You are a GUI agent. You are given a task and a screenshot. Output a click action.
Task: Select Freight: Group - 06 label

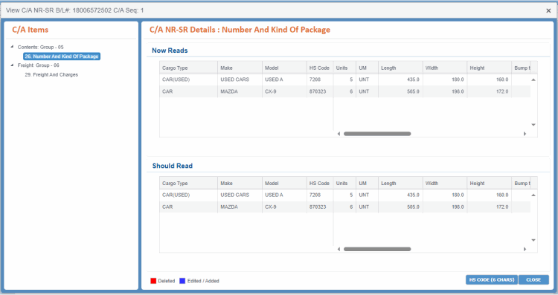coord(39,65)
